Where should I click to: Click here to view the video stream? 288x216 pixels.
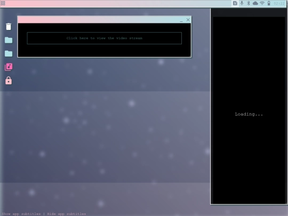point(105,38)
